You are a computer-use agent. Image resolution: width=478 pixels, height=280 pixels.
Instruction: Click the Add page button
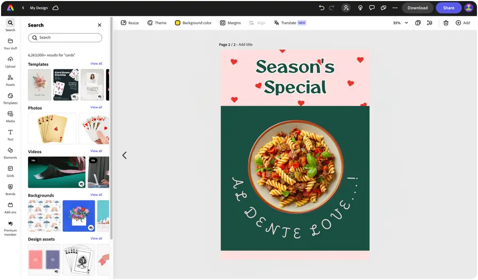(x=463, y=23)
